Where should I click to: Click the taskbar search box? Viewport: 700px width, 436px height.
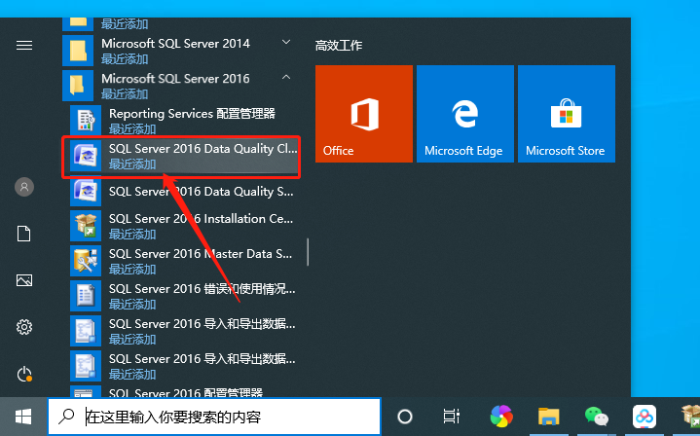214,417
